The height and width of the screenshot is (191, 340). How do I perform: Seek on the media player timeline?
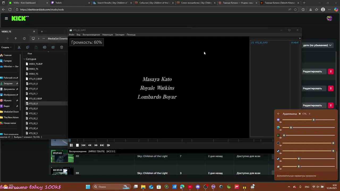click(171, 140)
